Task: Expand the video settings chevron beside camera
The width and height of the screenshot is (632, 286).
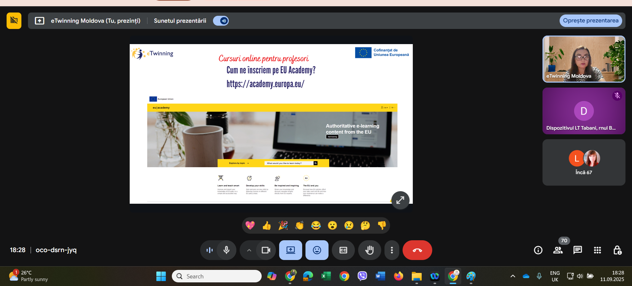Action: (x=249, y=250)
